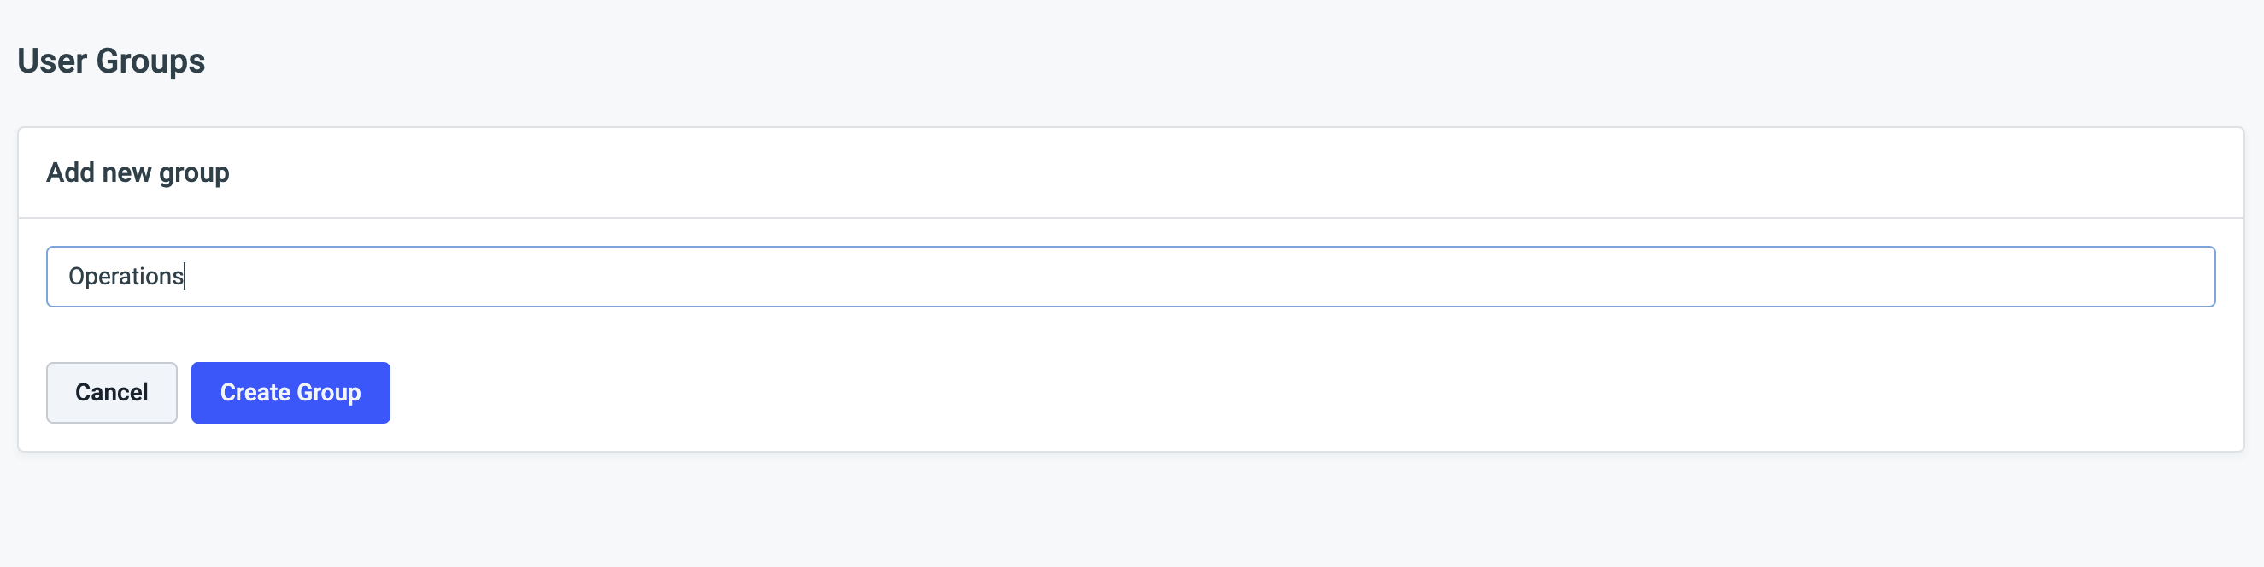This screenshot has width=2264, height=567.
Task: Click the "User Groups" page heading
Action: 111,61
